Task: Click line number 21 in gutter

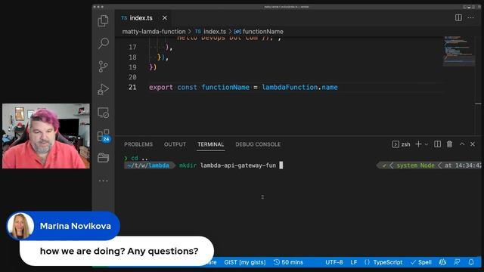Action: click(x=132, y=88)
